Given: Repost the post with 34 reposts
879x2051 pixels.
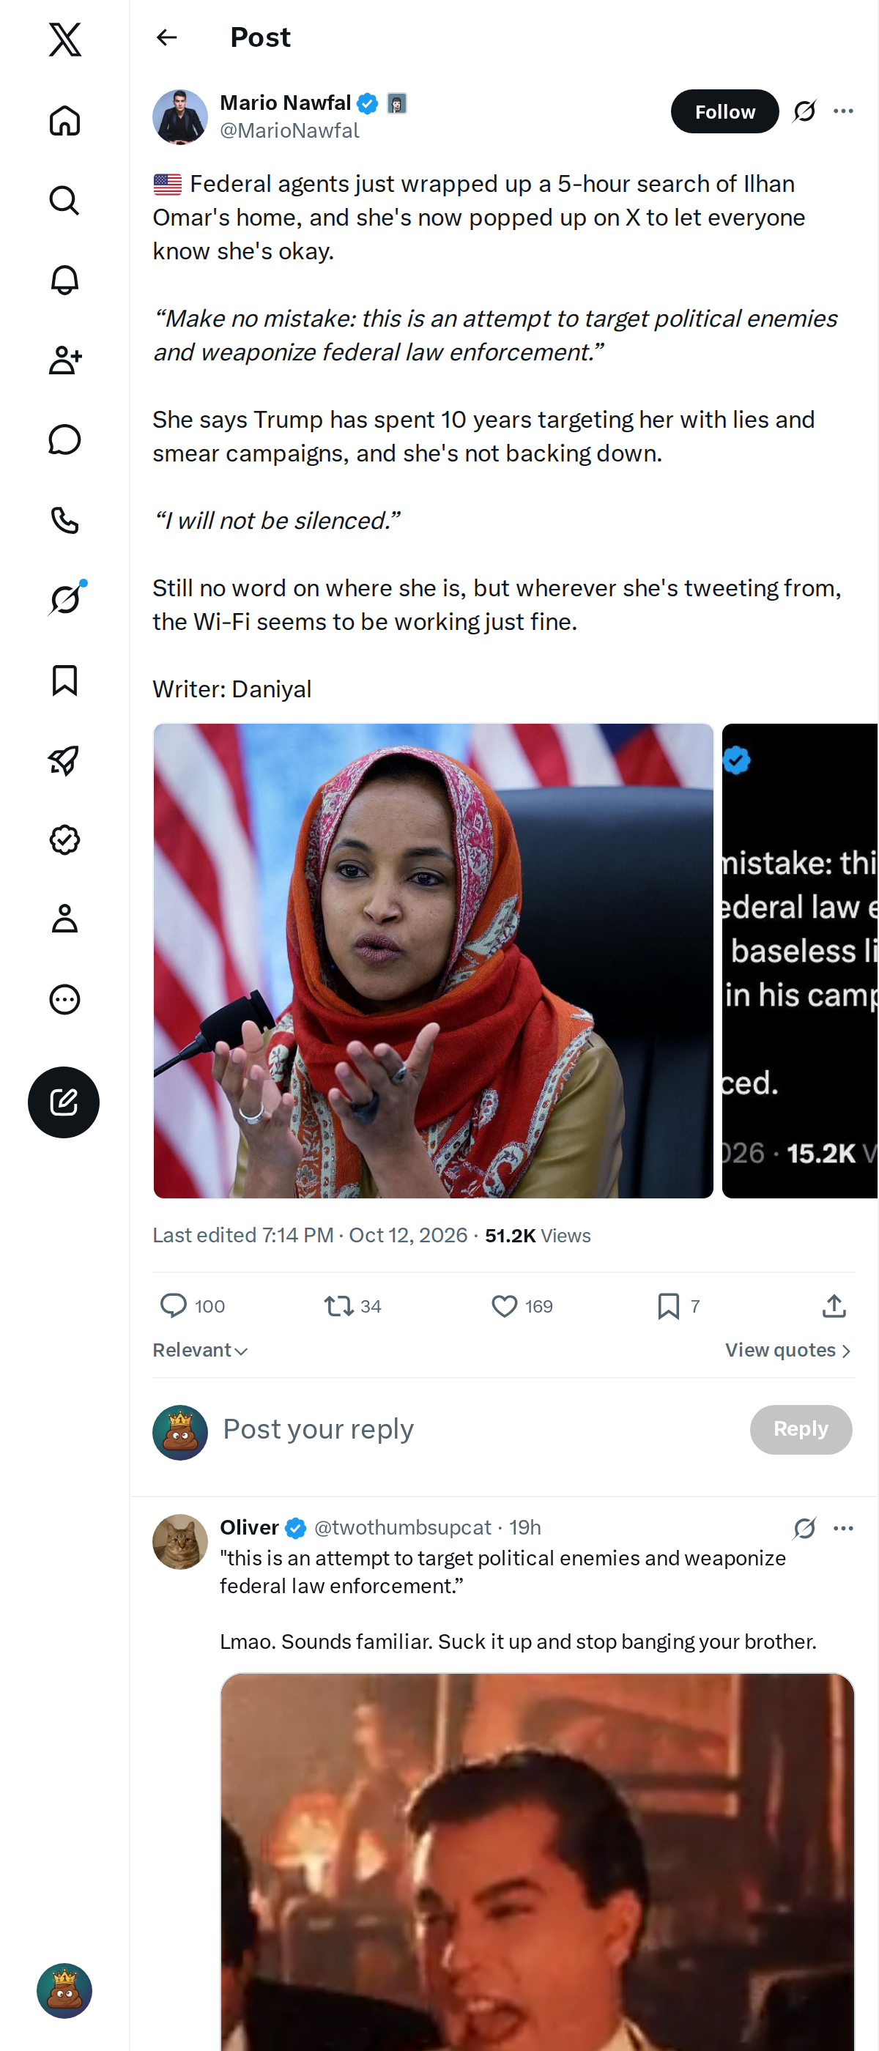Looking at the screenshot, I should (353, 1306).
